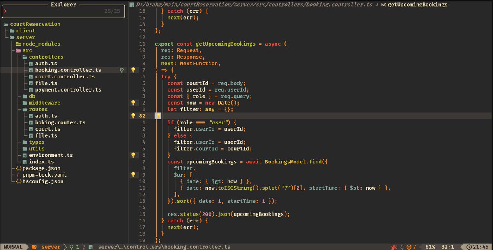
Task: Click the 'filter.courtId = courtId;' line
Action: click(x=213, y=149)
